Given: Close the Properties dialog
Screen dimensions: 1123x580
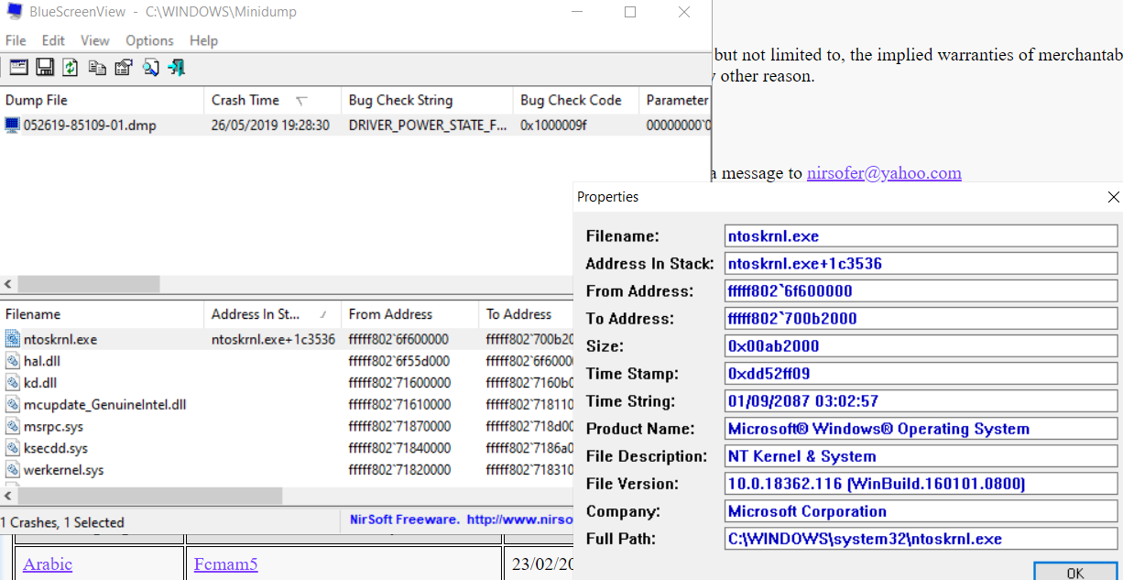Looking at the screenshot, I should pos(1113,197).
